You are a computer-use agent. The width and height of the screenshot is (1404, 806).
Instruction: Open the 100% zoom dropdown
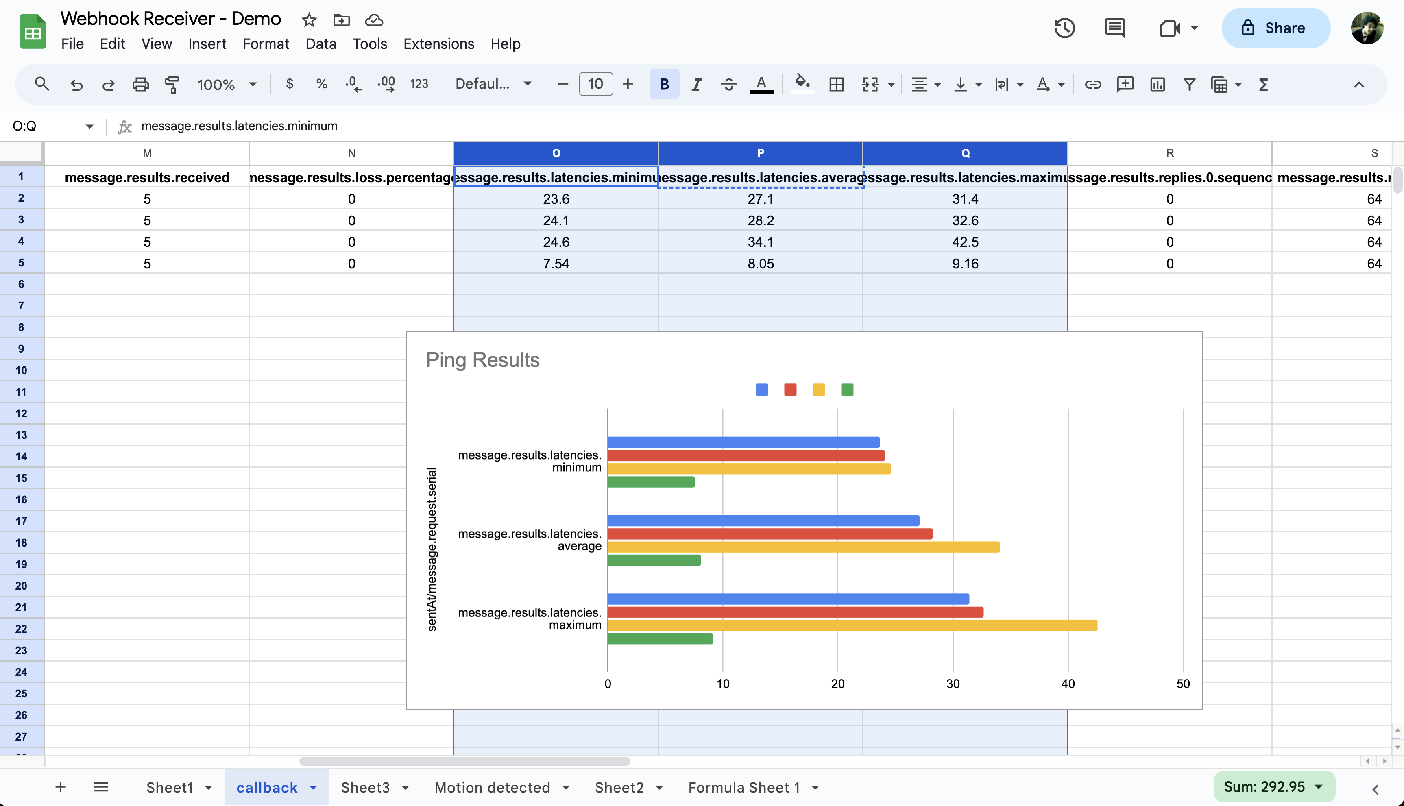pyautogui.click(x=227, y=84)
